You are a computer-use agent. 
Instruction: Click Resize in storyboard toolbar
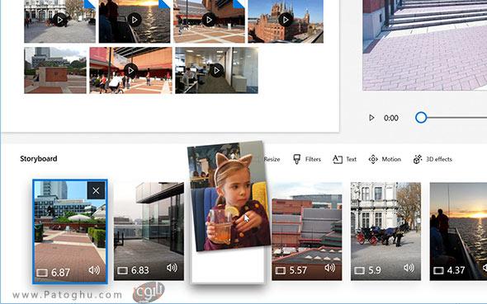(x=272, y=159)
